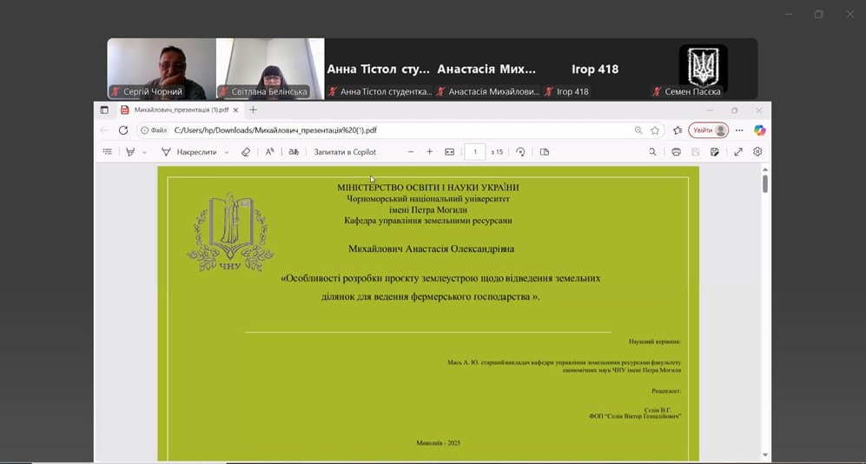Search within the PDF document

tap(653, 152)
